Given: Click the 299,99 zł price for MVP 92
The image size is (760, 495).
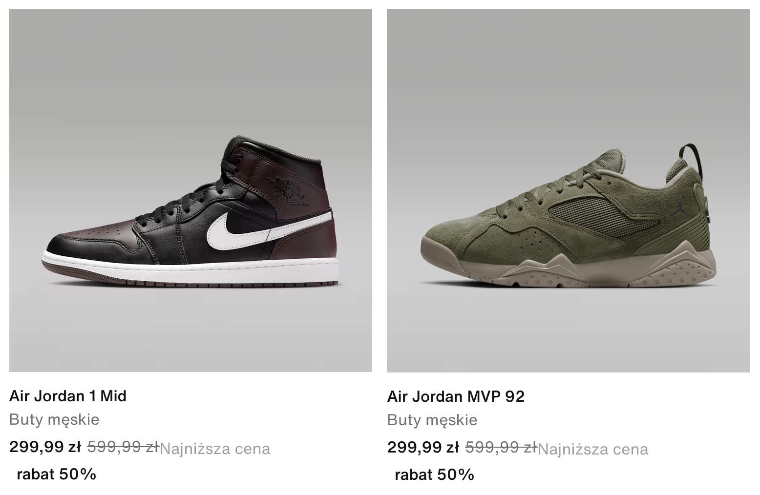Looking at the screenshot, I should (x=423, y=447).
